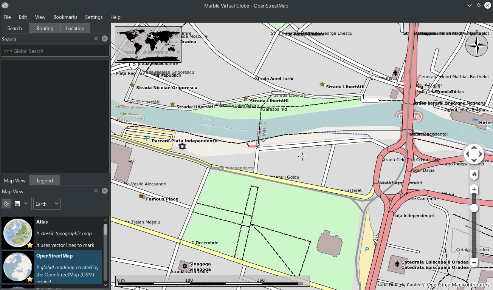
Task: Open the Edit menu
Action: [23, 17]
